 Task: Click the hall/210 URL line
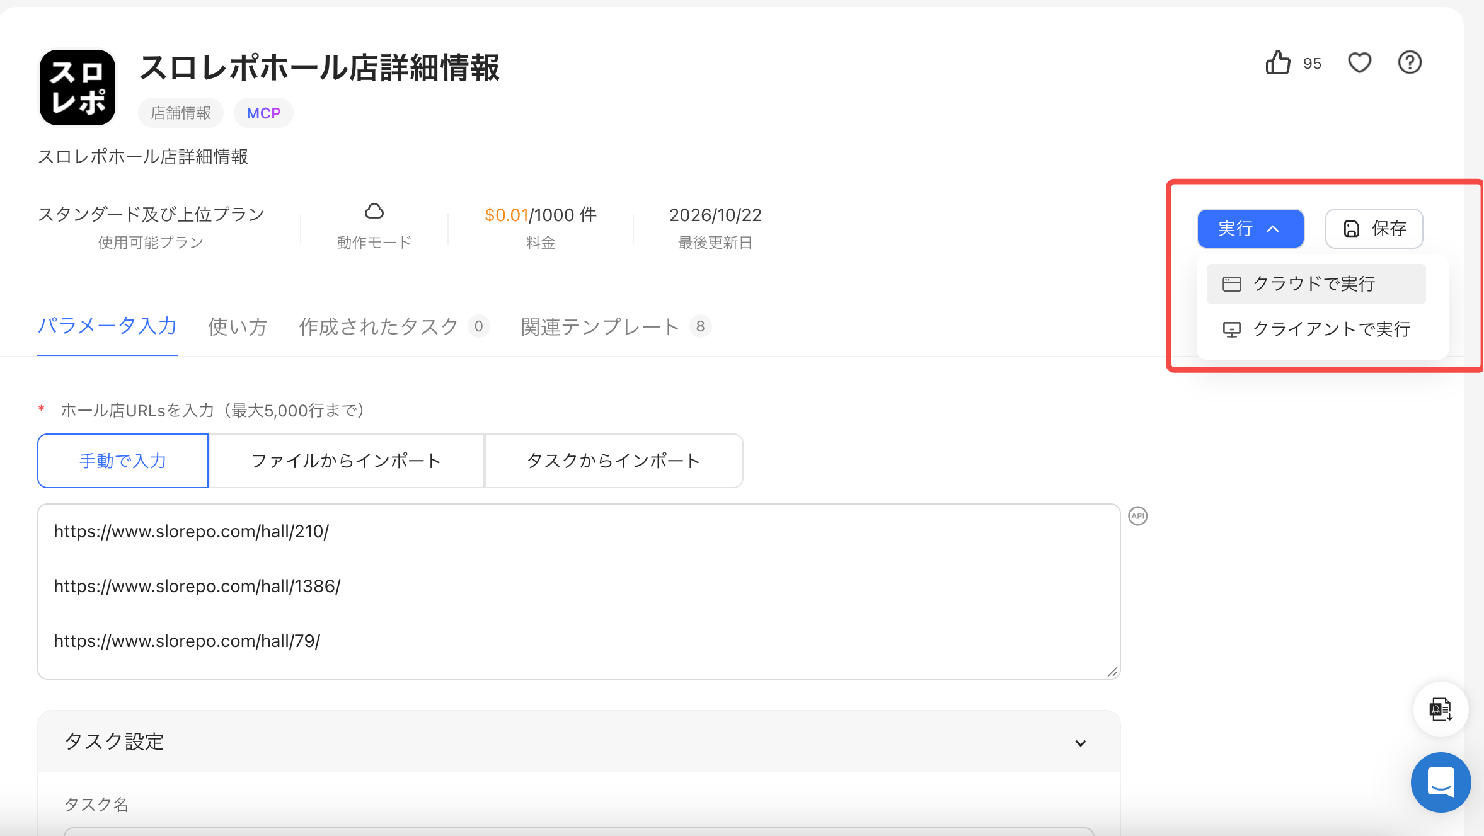pyautogui.click(x=192, y=531)
